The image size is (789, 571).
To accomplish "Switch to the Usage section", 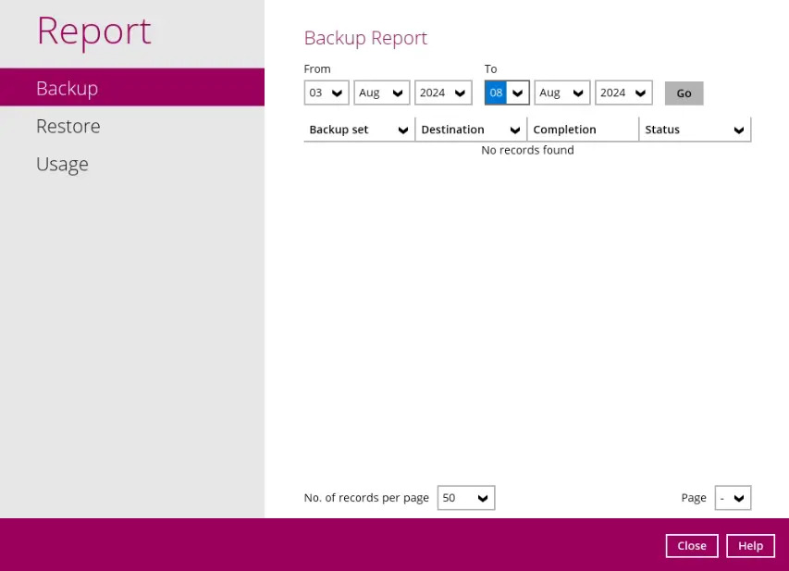I will [62, 164].
